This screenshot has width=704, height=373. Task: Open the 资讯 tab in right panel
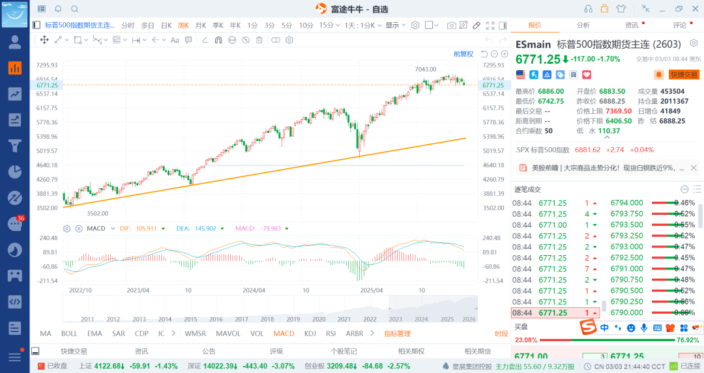[x=632, y=25]
